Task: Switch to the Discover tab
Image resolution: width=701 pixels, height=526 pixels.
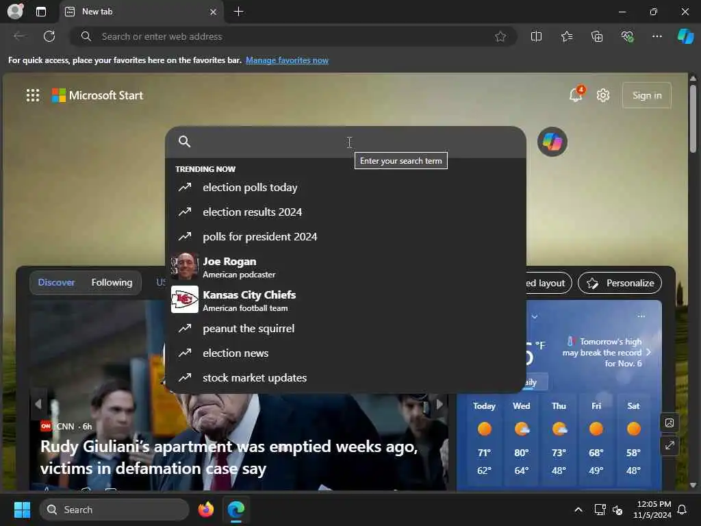Action: click(56, 283)
